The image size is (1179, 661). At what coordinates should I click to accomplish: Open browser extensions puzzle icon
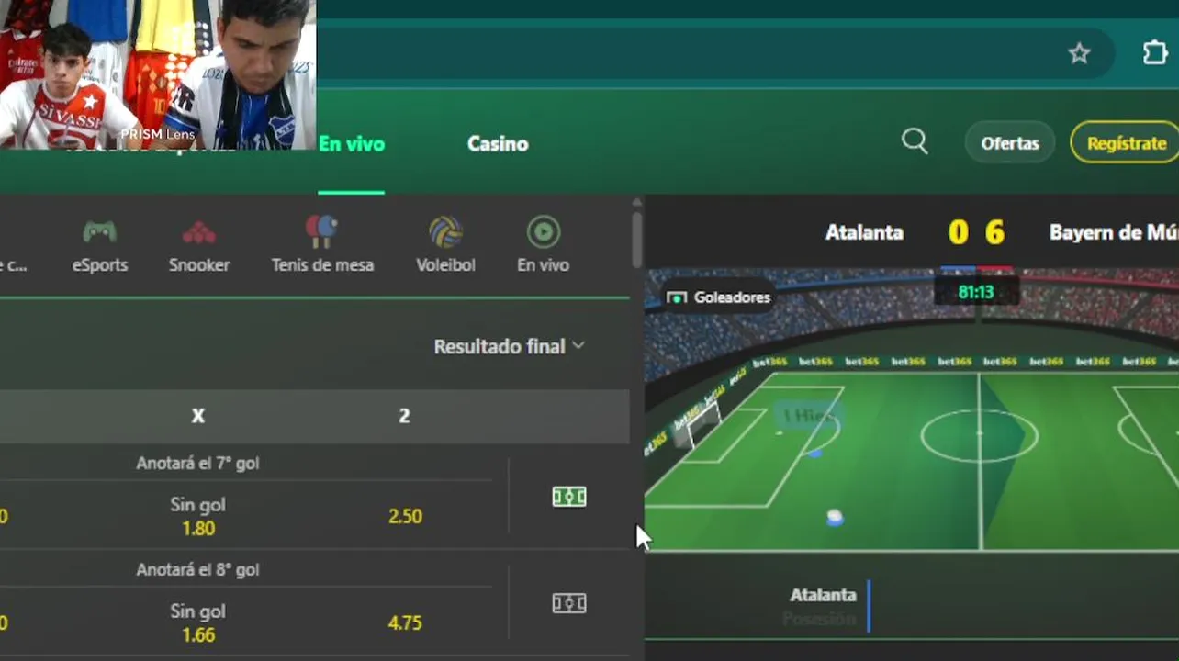pos(1155,52)
